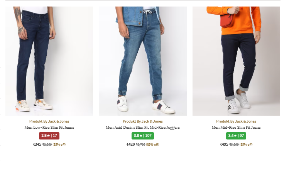Open the dark low-rise slim jeans photo
Screen dimensions: 294x171
49,61
